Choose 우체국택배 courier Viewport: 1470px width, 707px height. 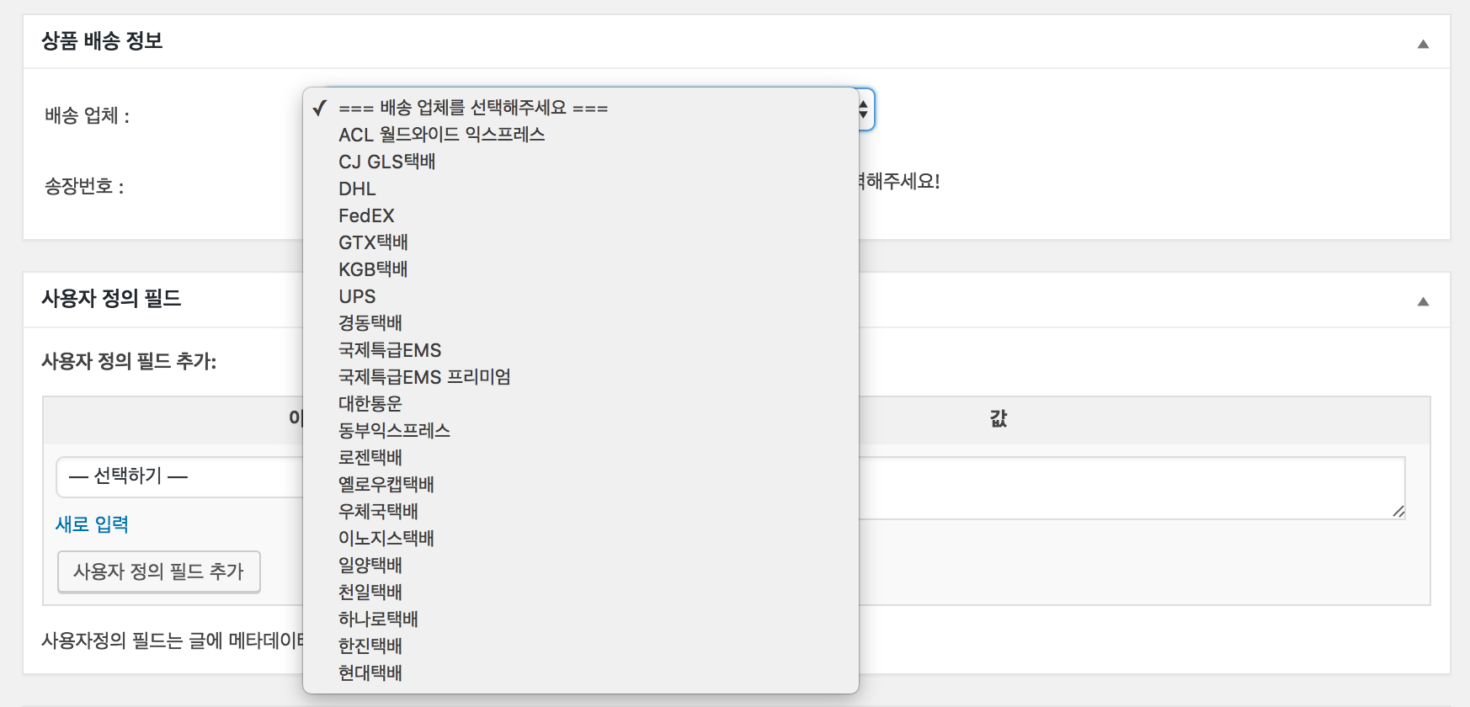tap(580, 512)
